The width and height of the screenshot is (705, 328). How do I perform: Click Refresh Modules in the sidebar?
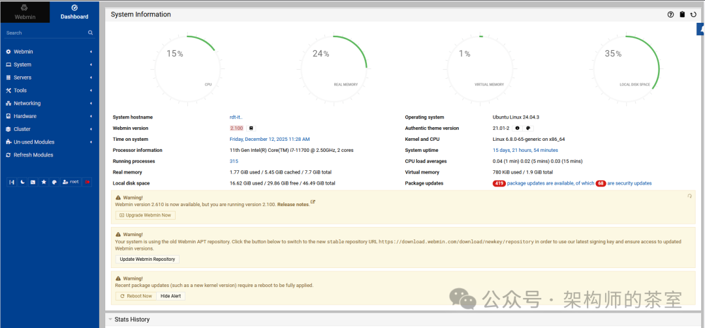[x=50, y=155]
